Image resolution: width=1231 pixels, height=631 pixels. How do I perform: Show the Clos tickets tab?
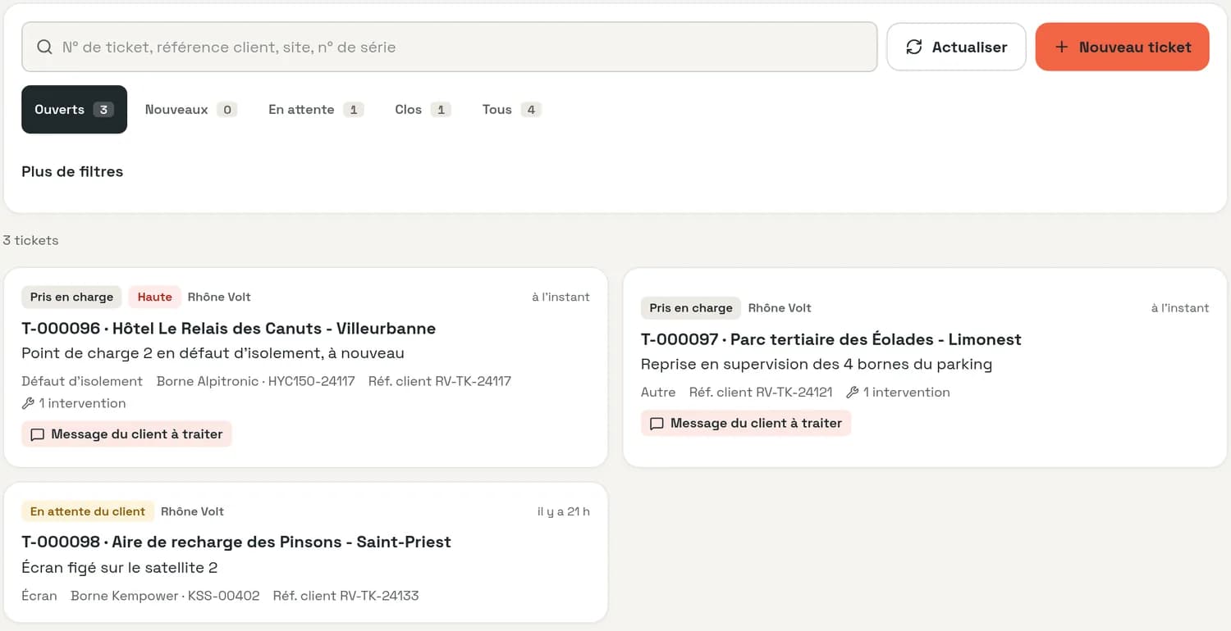[423, 110]
